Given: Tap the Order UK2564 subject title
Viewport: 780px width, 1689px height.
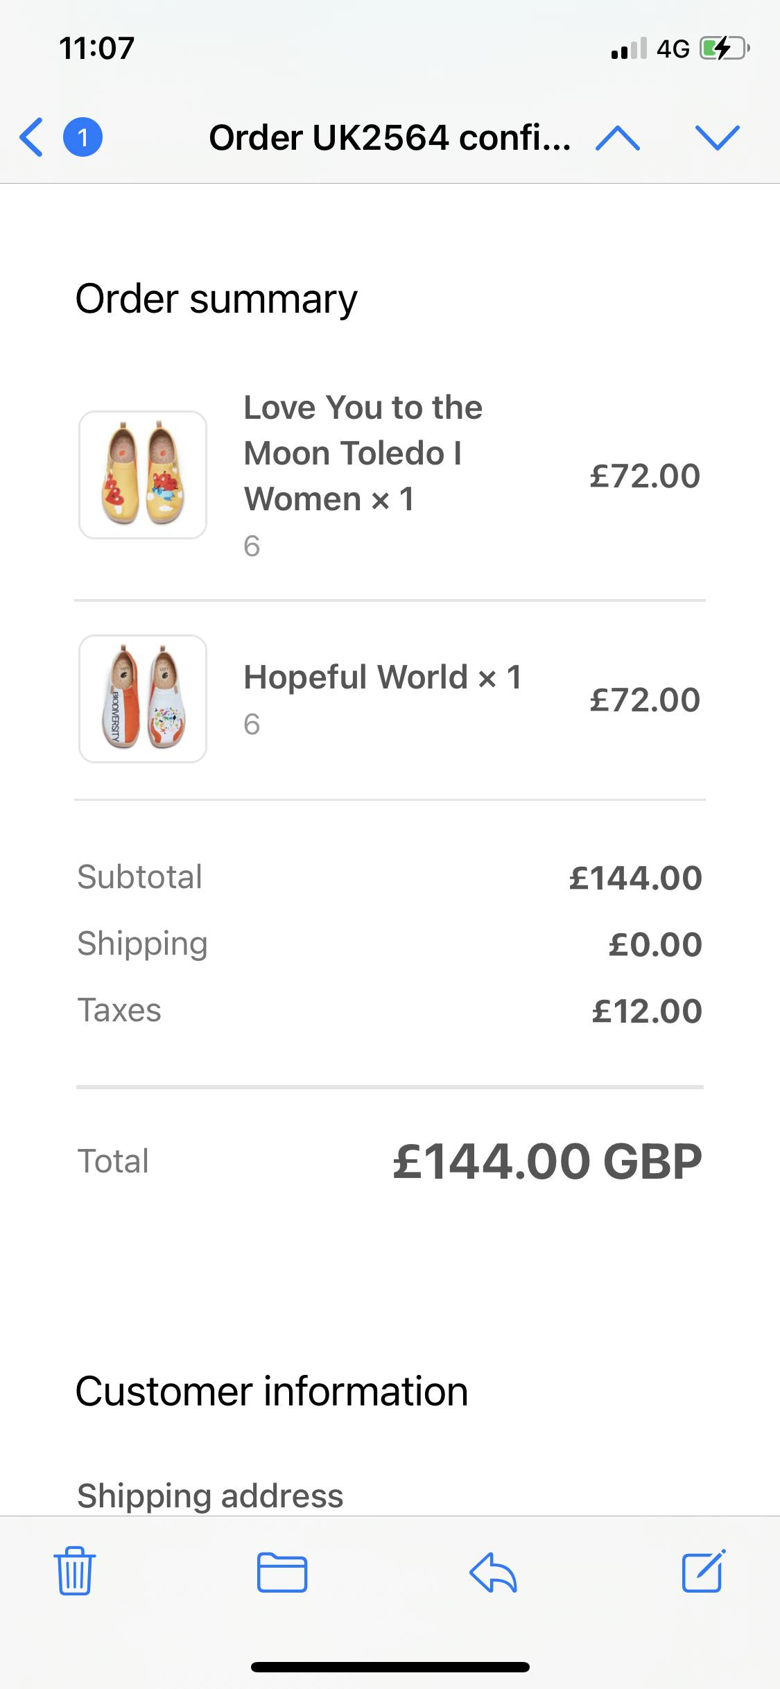Looking at the screenshot, I should tap(390, 137).
